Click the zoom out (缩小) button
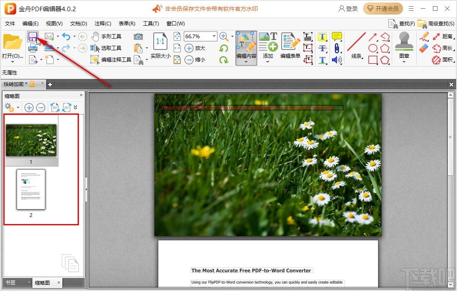The height and width of the screenshot is (291, 457). 195,60
